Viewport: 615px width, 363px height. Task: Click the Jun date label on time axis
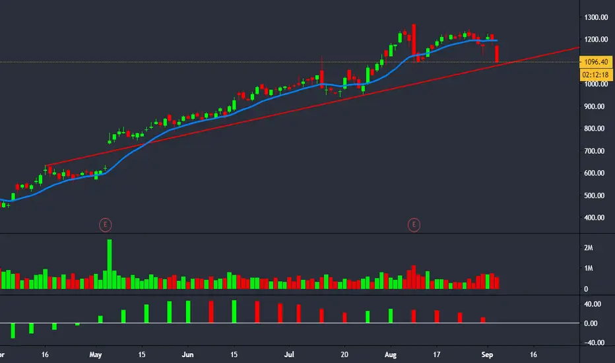[x=188, y=355]
